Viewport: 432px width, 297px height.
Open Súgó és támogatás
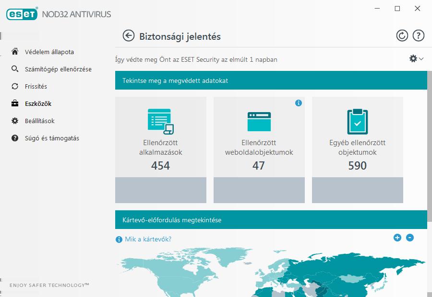coord(52,138)
